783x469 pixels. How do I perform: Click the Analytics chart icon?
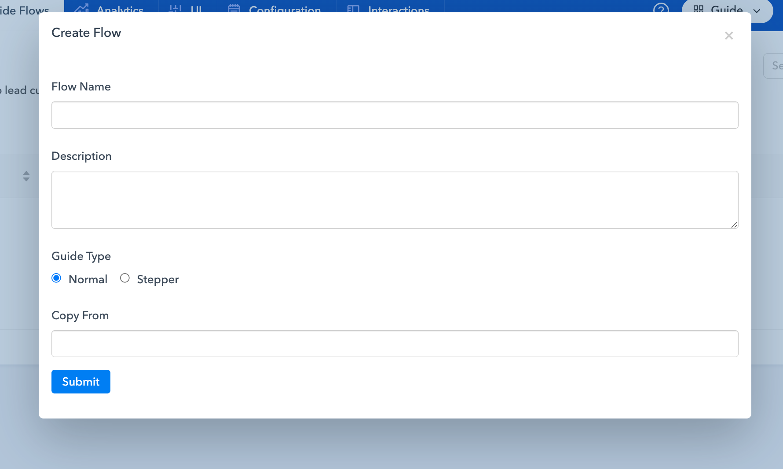[x=82, y=8]
